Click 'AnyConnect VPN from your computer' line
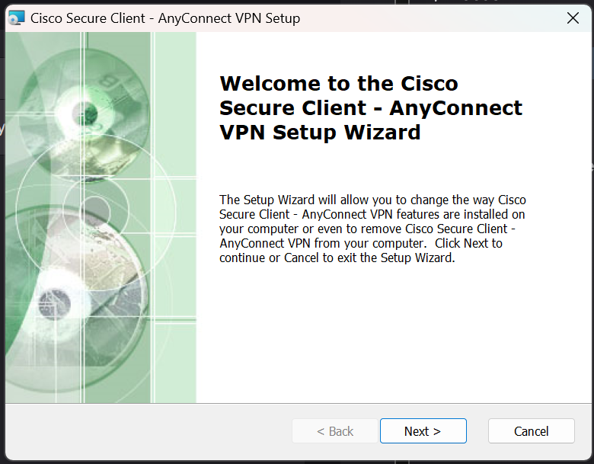Viewport: 594px width, 464px height. (x=323, y=243)
